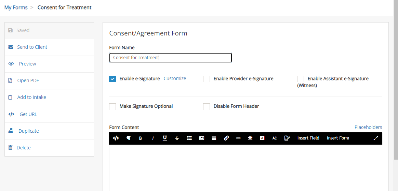Viewport: 398px width, 191px height.
Task: Open the Insert Field menu
Action: point(308,138)
